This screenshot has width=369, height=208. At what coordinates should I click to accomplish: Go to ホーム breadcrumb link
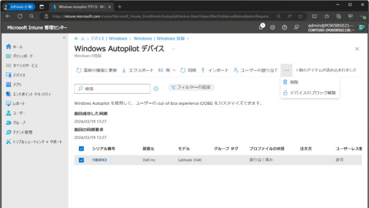79,38
